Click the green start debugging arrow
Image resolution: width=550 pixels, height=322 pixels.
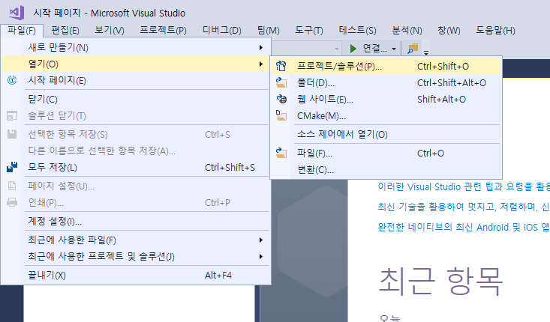(x=353, y=48)
